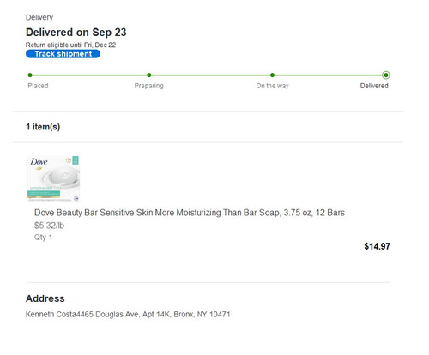Image resolution: width=429 pixels, height=355 pixels.
Task: Click the Preparing step label
Action: 149,86
